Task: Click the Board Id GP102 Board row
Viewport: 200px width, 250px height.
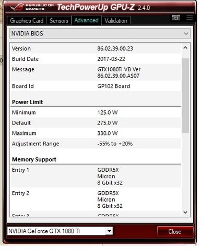Action: coord(96,86)
